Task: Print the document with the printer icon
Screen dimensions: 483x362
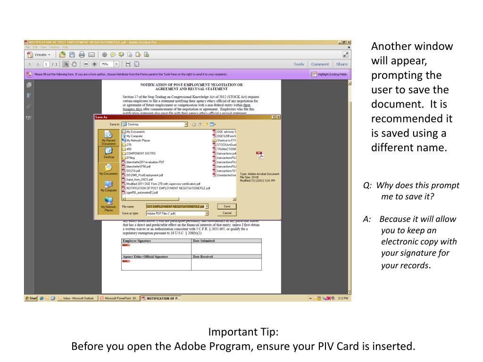Action: coord(82,55)
